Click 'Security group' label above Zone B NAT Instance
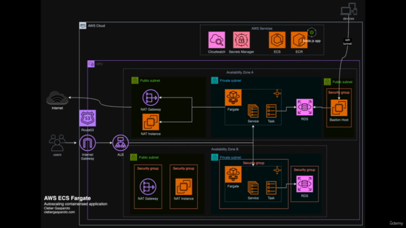 183,168
